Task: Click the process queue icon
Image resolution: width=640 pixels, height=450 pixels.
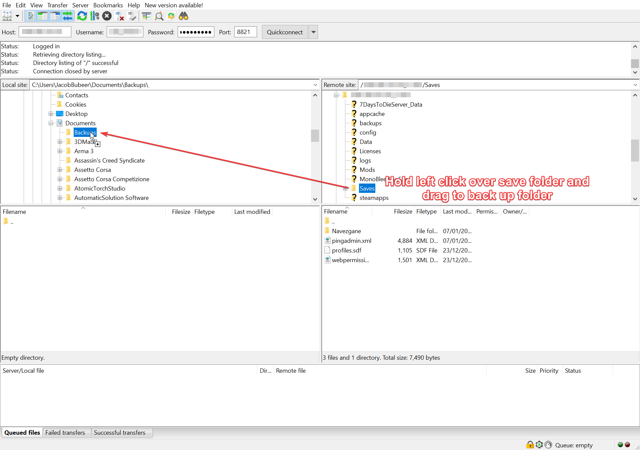Action: point(95,16)
